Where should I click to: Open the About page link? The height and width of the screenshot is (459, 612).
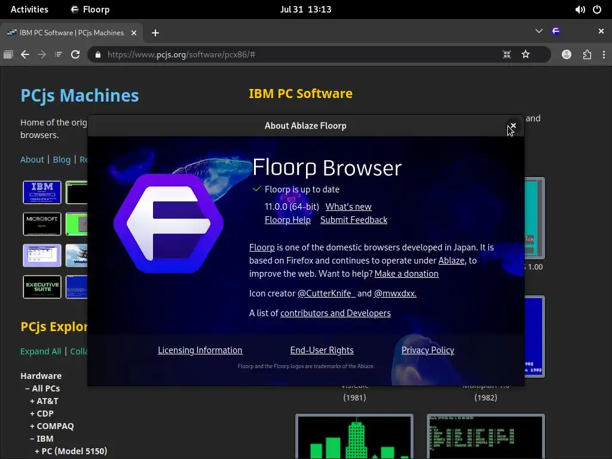[x=32, y=160]
